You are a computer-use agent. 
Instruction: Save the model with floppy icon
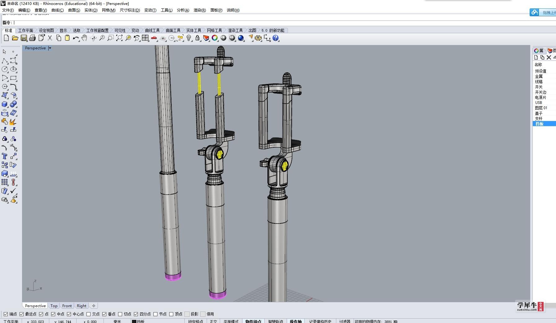click(24, 38)
